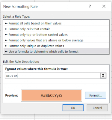The height and width of the screenshot is (120, 112).
Task: Click the collapse dialog range-selector arrow icon
Action: point(103,76)
